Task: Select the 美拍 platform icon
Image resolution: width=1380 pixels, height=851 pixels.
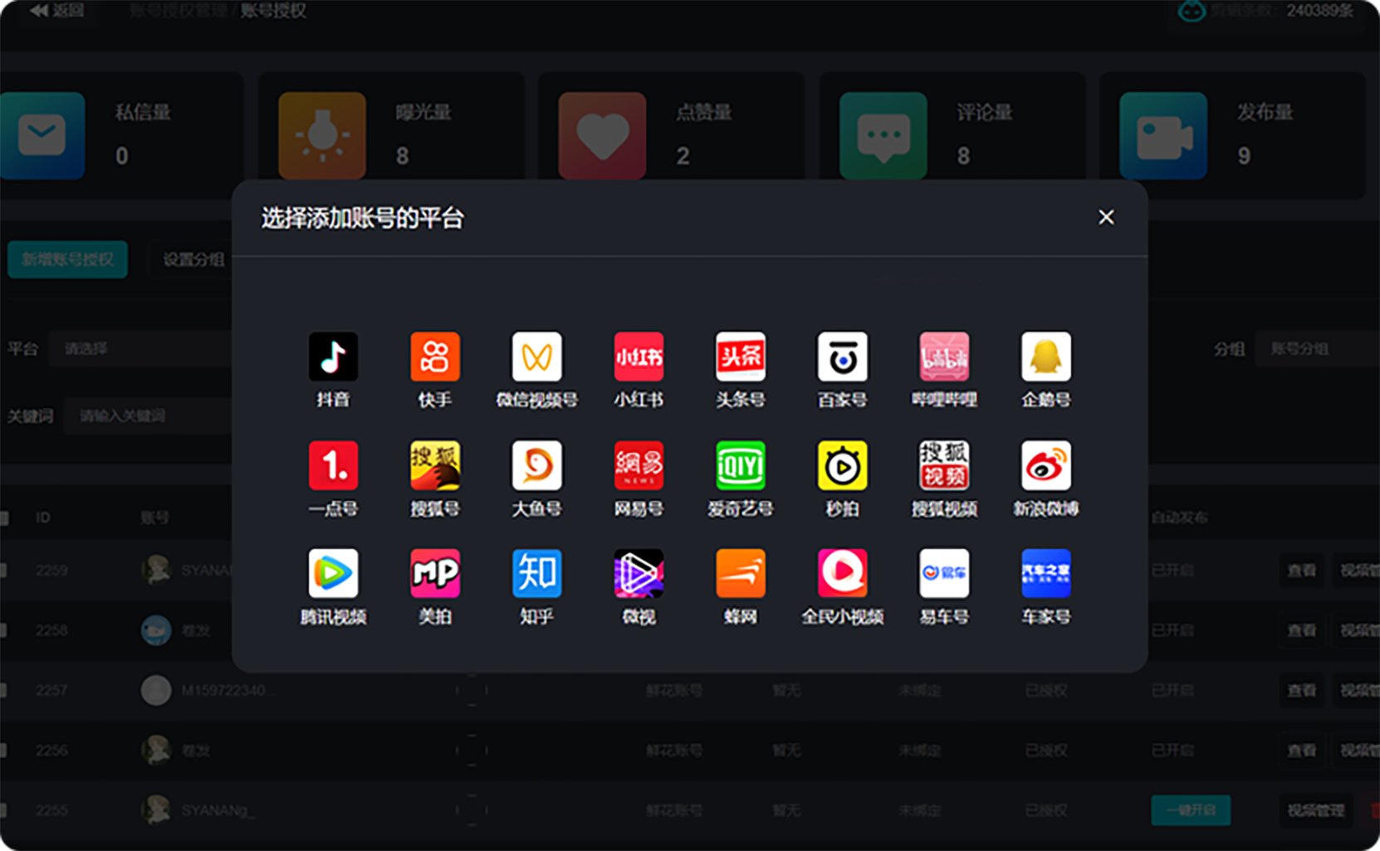Action: [x=435, y=573]
